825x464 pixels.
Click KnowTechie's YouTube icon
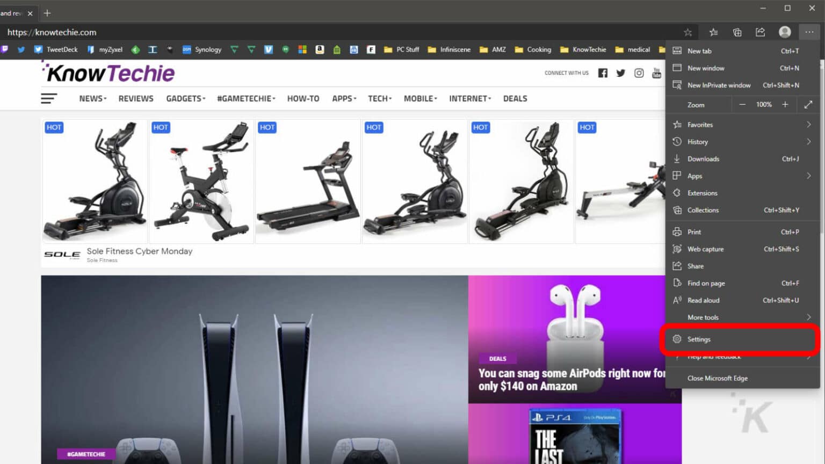656,73
